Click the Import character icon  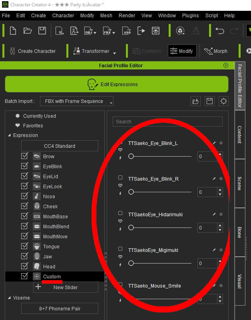pos(74,31)
